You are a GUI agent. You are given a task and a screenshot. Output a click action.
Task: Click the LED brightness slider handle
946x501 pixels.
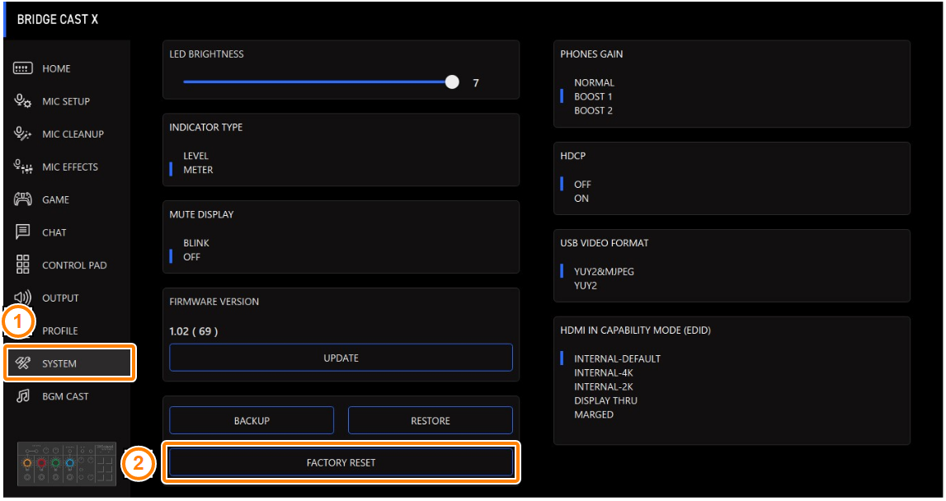[452, 82]
